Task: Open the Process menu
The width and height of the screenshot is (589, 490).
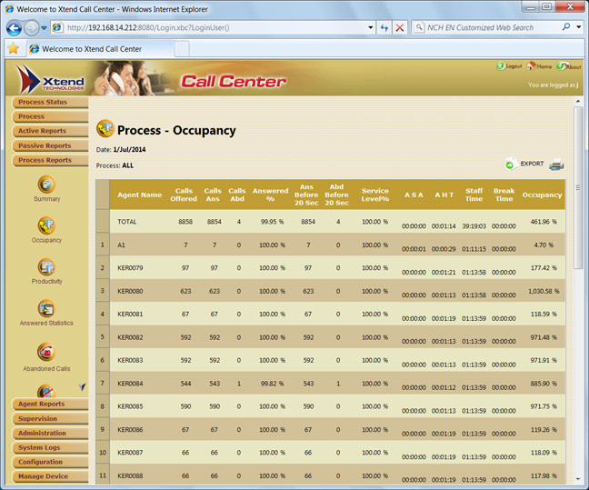Action: [50, 117]
